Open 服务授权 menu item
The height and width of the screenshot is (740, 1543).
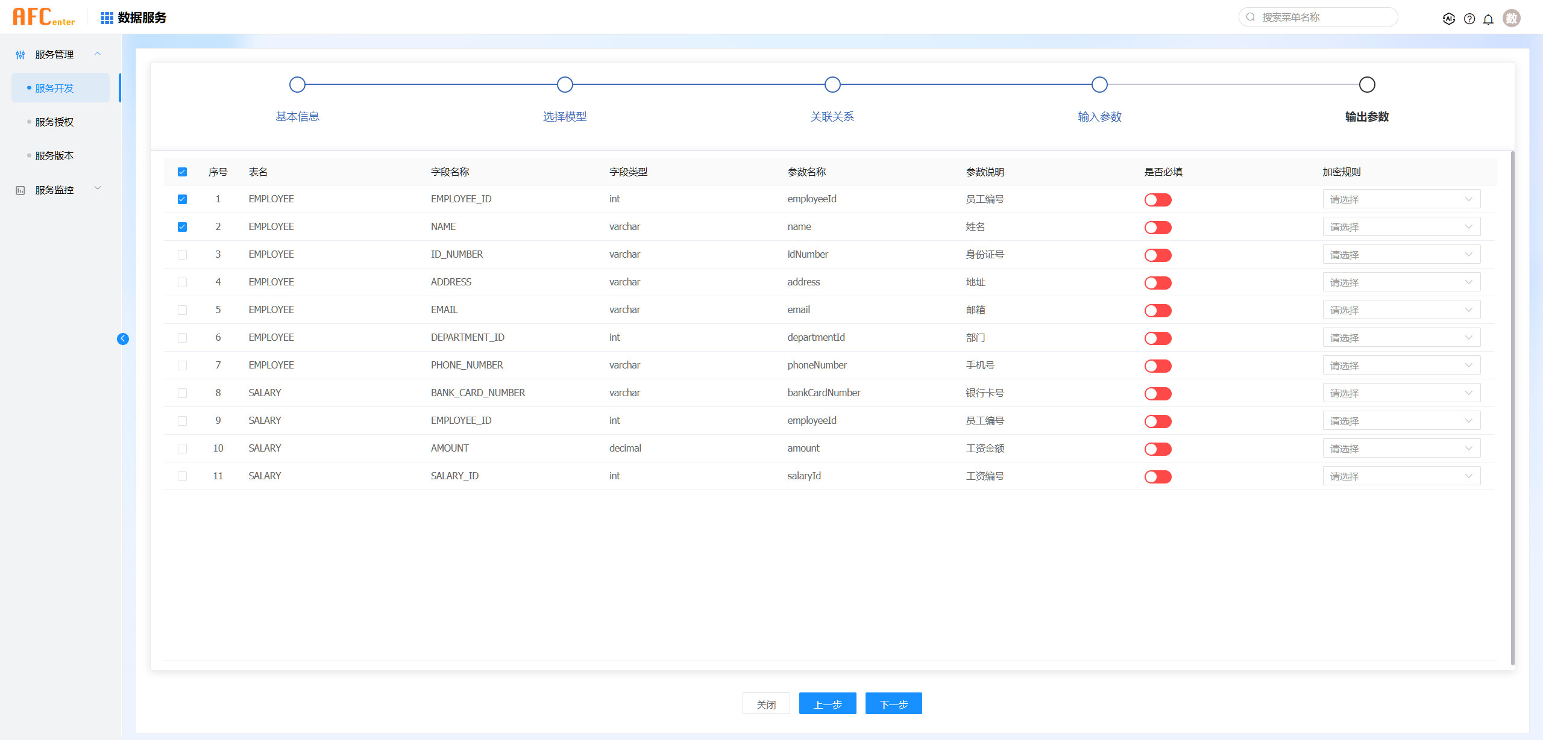tap(54, 122)
